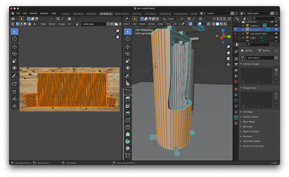Screen dimensions: 289x177
Task: Select the Move tool in UV editor toolbar
Action: point(15,47)
